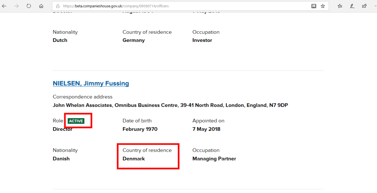Click the 7 May 2018 appointed date
This screenshot has width=377, height=193.
pyautogui.click(x=206, y=129)
